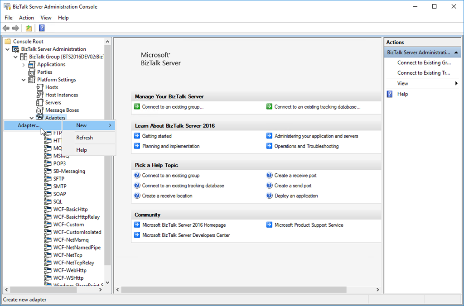
Task: Expand the Applications node
Action: tap(24, 65)
